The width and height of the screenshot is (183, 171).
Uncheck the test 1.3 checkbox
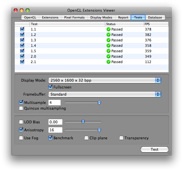pos(22,40)
